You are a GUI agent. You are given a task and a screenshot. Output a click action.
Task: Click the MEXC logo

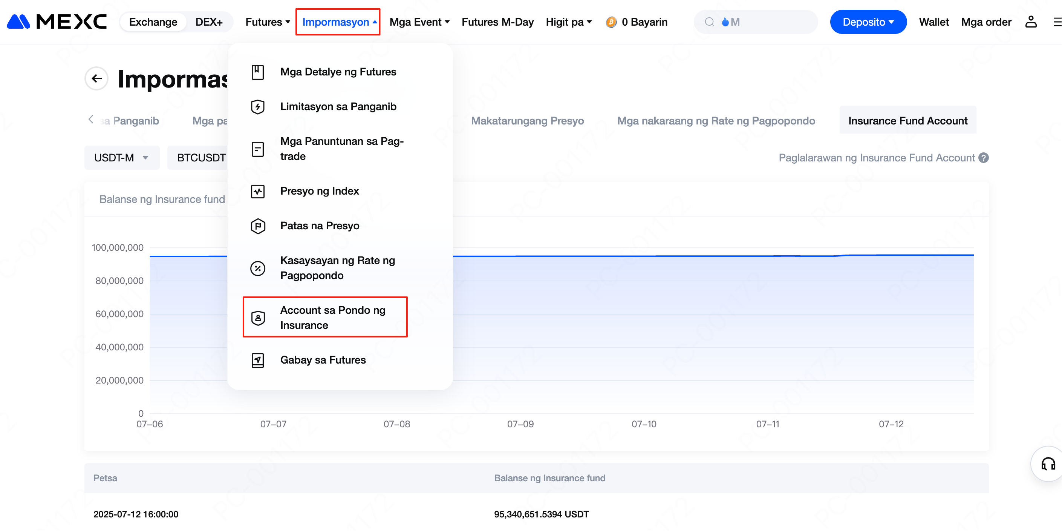(x=57, y=22)
